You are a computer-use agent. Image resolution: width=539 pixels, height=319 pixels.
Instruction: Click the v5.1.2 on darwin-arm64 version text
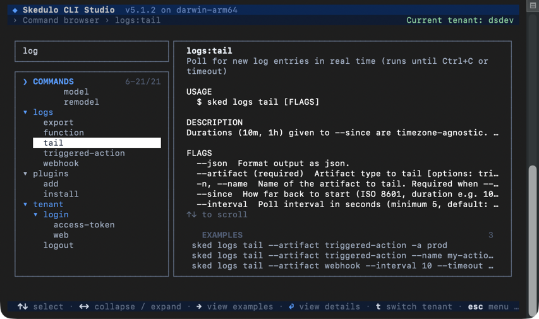tap(181, 10)
